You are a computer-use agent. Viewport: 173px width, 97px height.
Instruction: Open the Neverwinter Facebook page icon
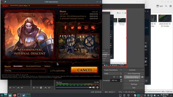pyautogui.click(x=65, y=27)
